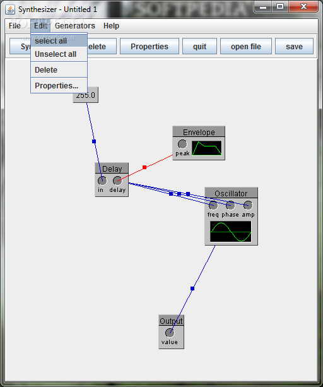Close the open Edit menu

[x=40, y=26]
